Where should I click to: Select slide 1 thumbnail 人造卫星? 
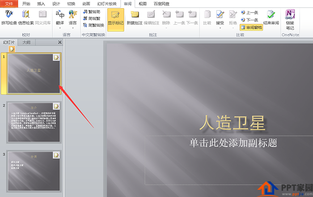34,73
